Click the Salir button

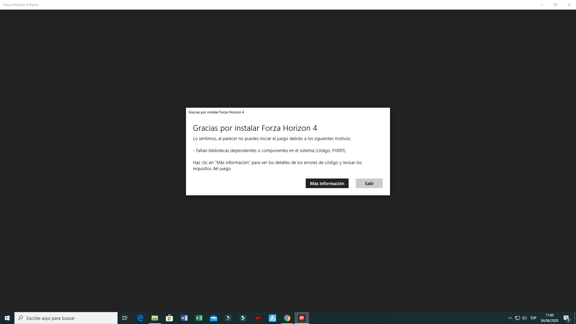click(369, 183)
